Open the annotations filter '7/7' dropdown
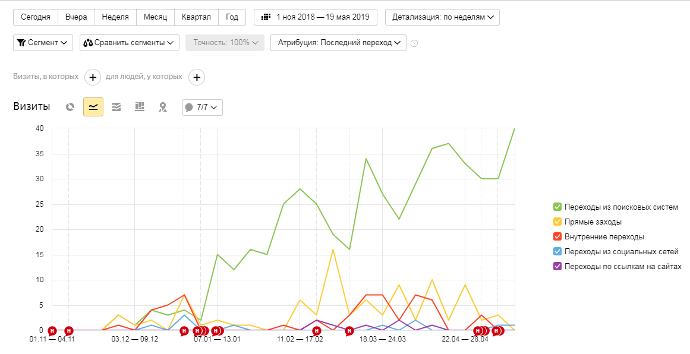The image size is (690, 354). [x=203, y=108]
